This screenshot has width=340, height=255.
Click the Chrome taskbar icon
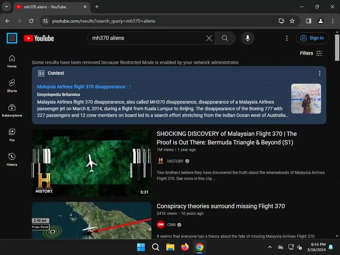[200, 247]
